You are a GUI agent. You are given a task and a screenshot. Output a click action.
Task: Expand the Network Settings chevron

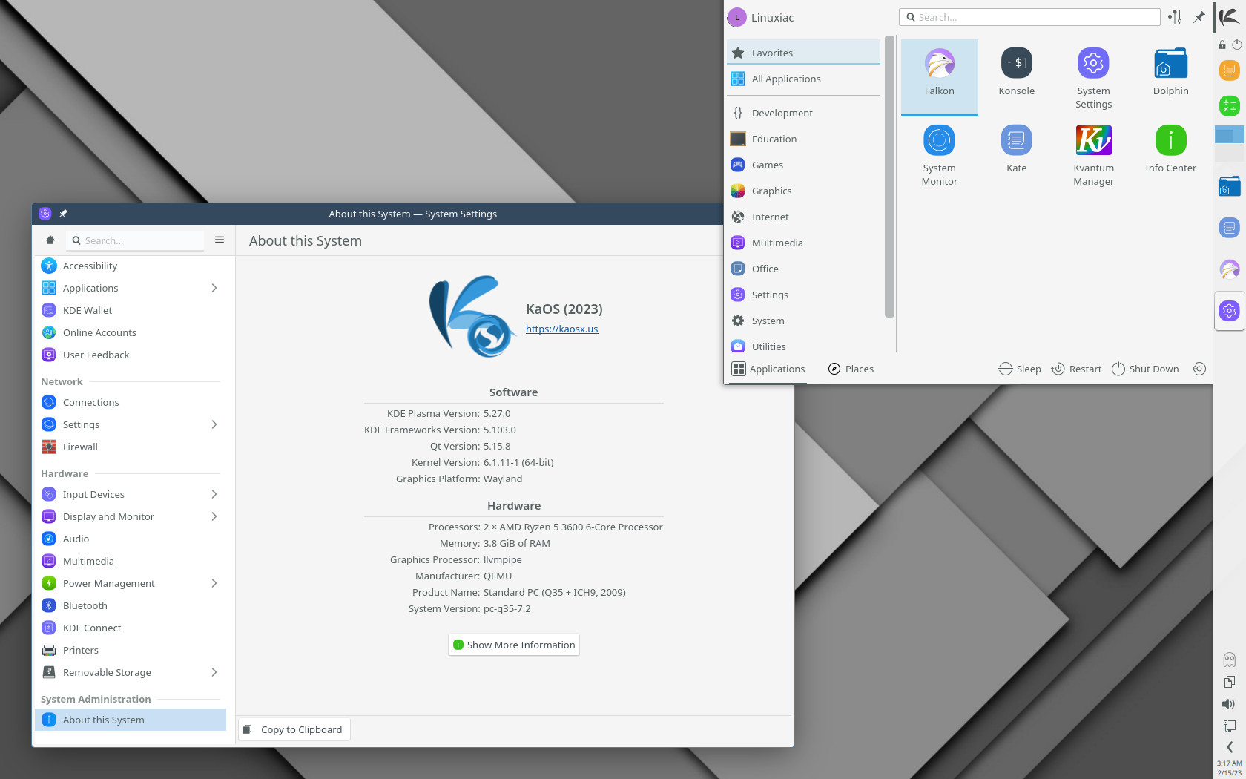(214, 424)
